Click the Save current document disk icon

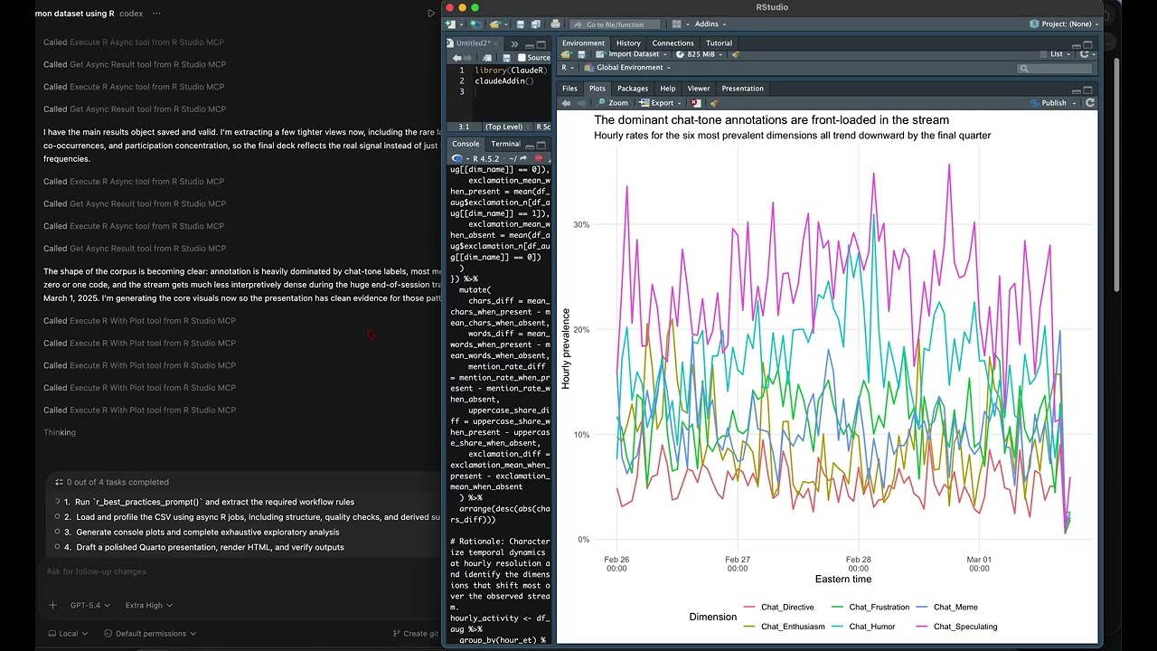pyautogui.click(x=521, y=24)
